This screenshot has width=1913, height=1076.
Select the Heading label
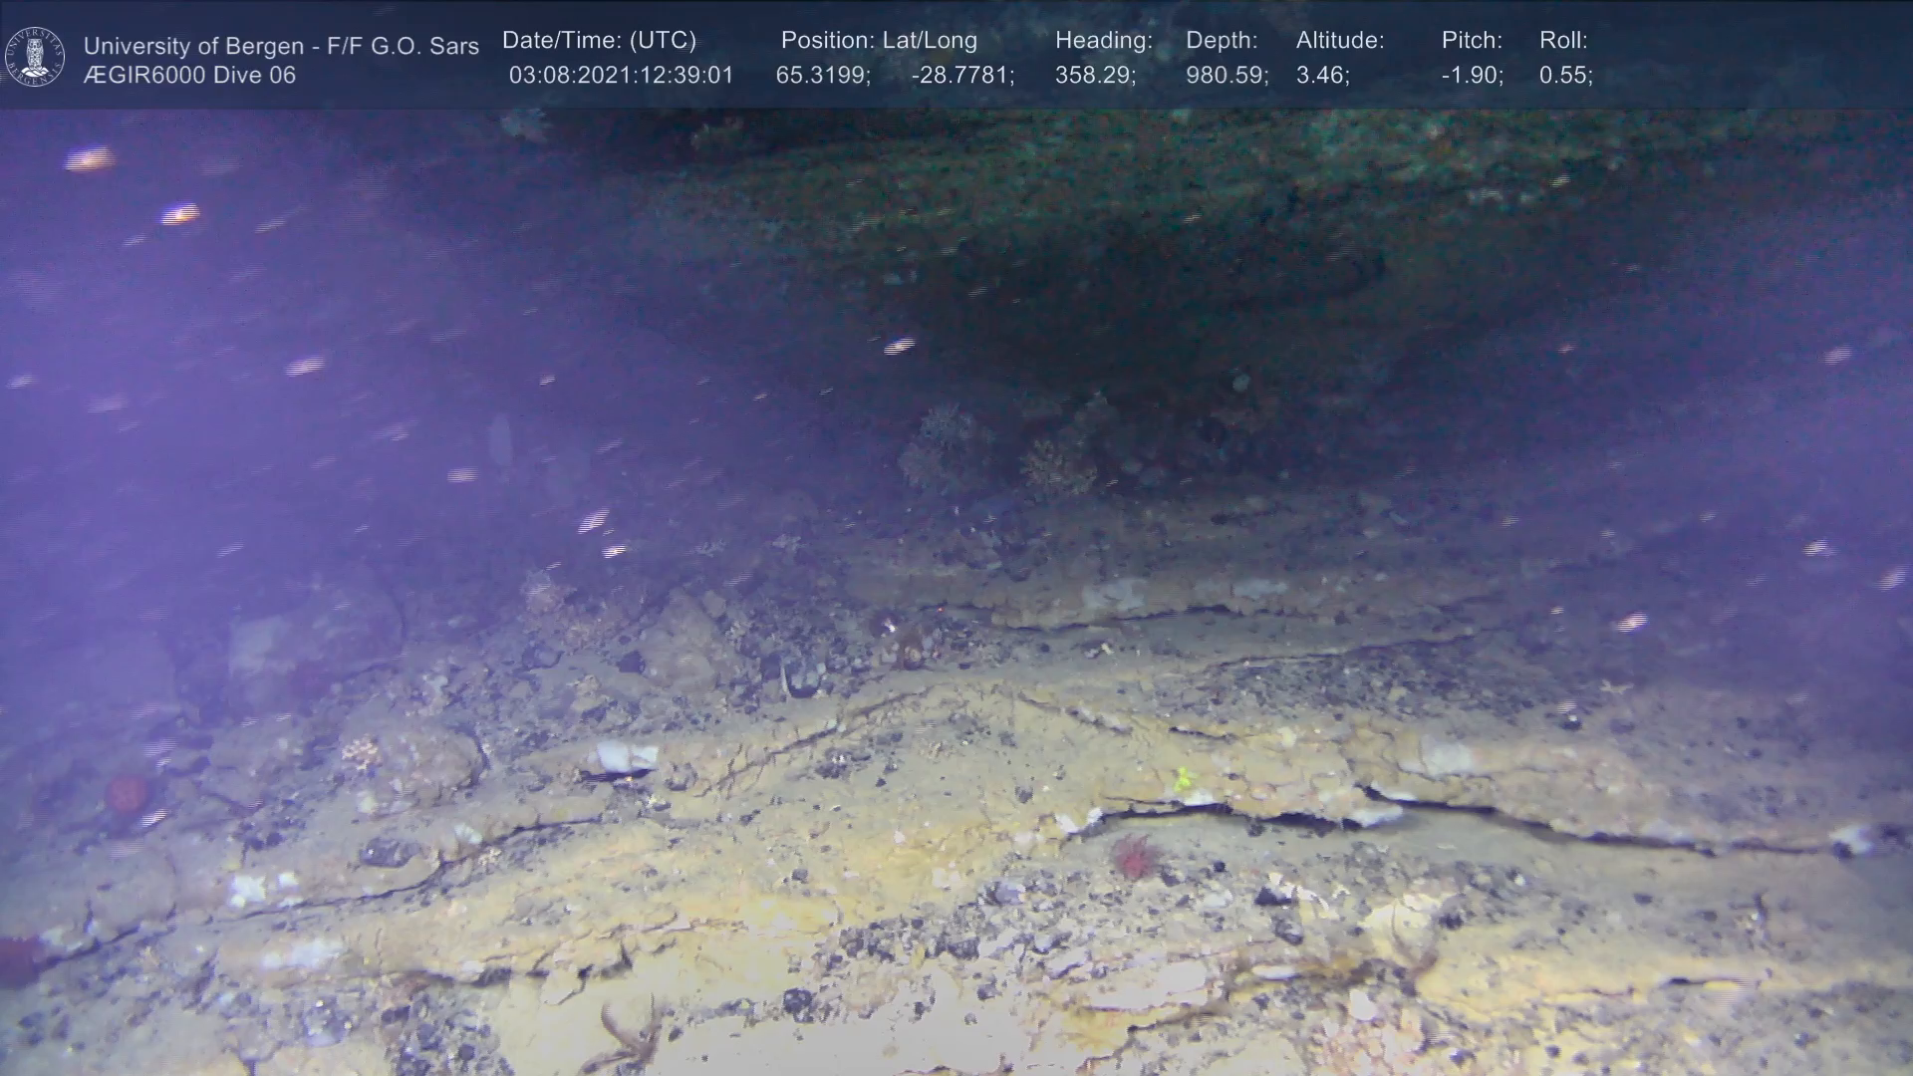[x=1103, y=41]
